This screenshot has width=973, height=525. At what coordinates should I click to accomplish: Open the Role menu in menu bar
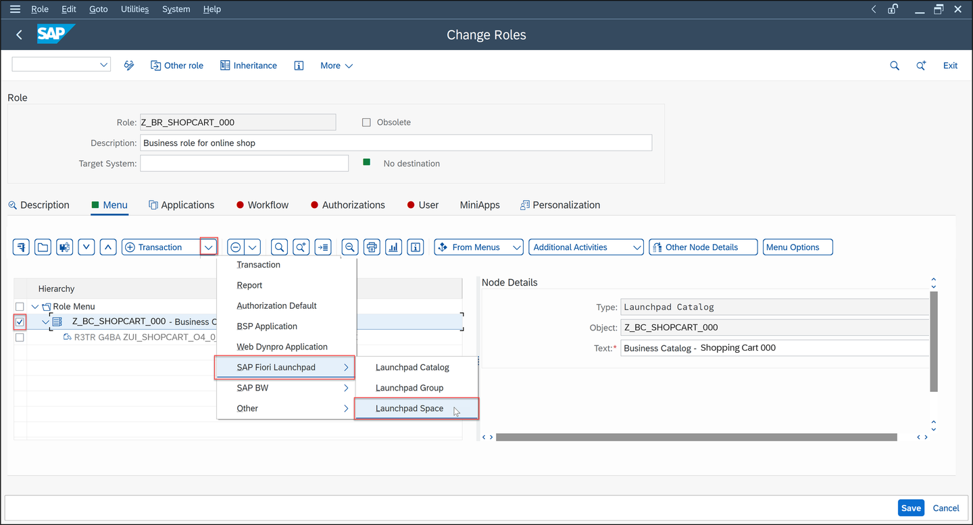click(x=40, y=9)
